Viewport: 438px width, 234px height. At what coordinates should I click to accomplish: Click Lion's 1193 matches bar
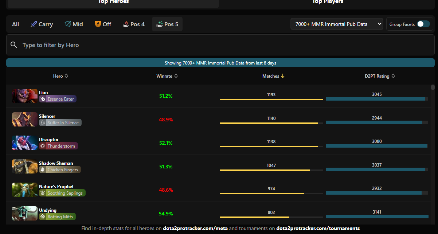pos(271,99)
